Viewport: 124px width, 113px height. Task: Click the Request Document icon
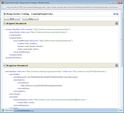coord(5,24)
